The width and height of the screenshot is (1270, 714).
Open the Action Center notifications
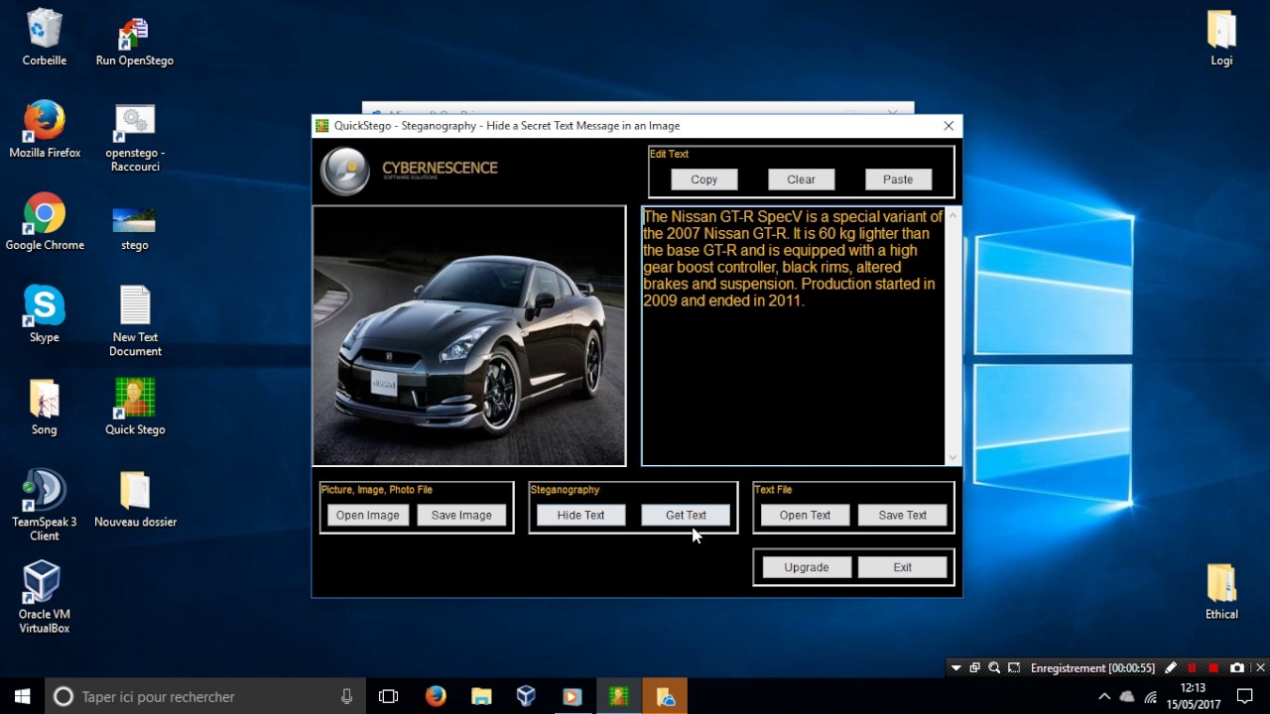pos(1245,697)
